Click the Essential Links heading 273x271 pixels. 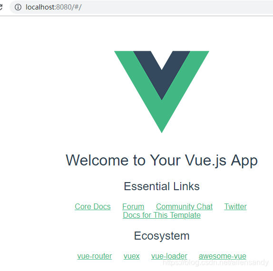pyautogui.click(x=162, y=186)
